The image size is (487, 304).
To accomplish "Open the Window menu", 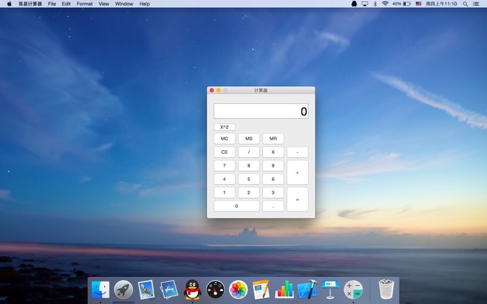I will (124, 4).
